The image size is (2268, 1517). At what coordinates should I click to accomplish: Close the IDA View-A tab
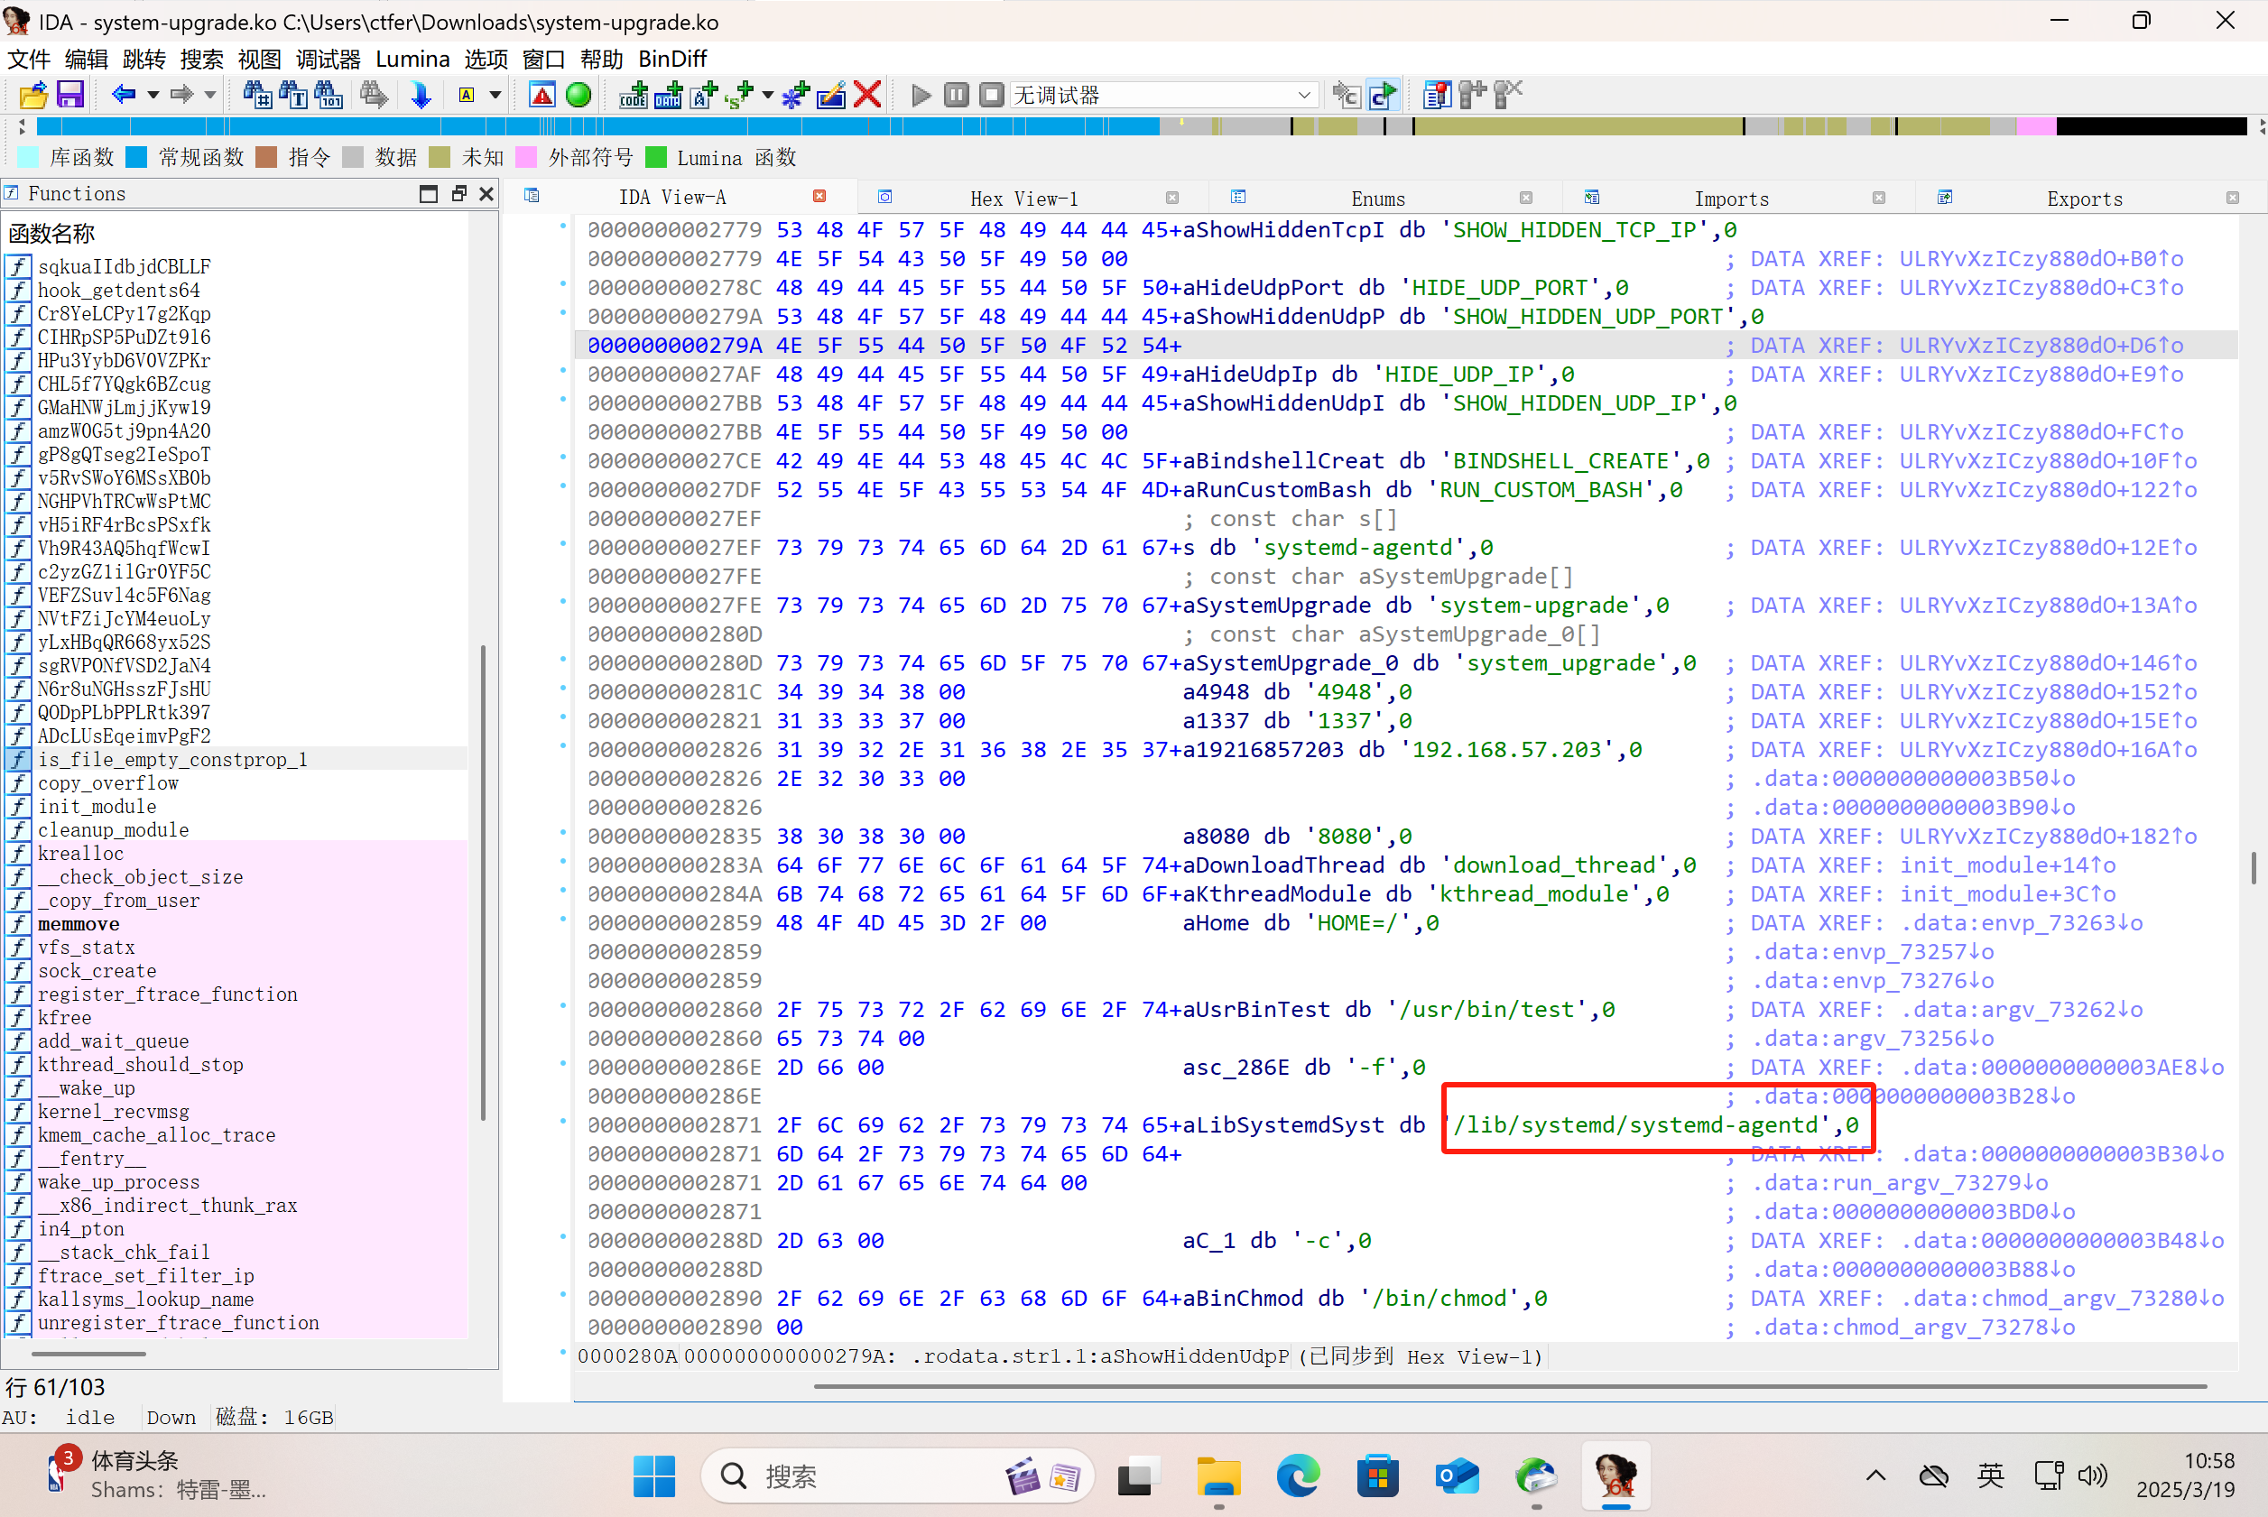[819, 197]
